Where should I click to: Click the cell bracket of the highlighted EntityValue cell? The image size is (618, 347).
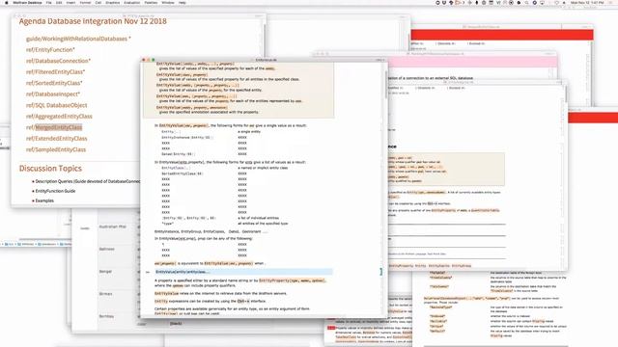click(381, 272)
